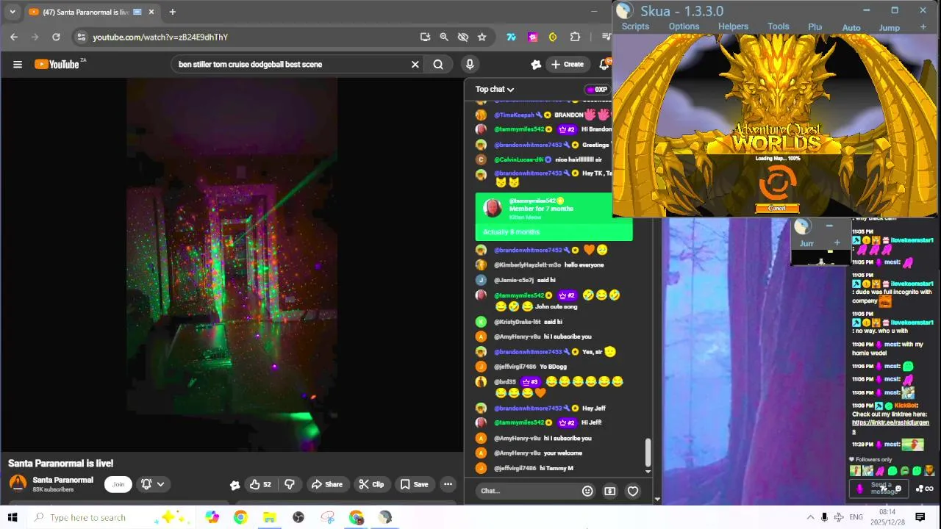Share the live video
Screen dimensions: 941x529
tap(326, 484)
